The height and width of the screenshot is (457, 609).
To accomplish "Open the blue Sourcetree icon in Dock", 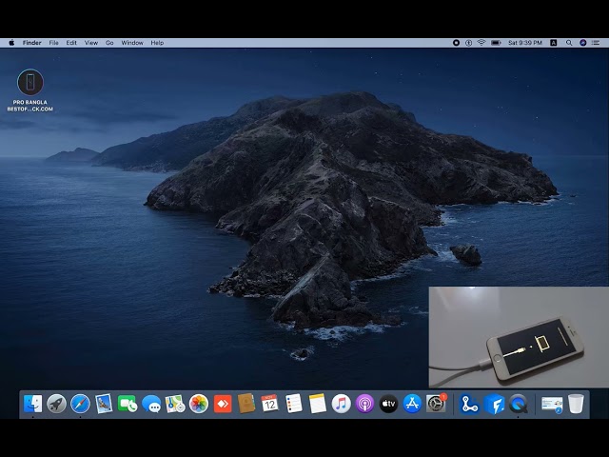I will [469, 404].
